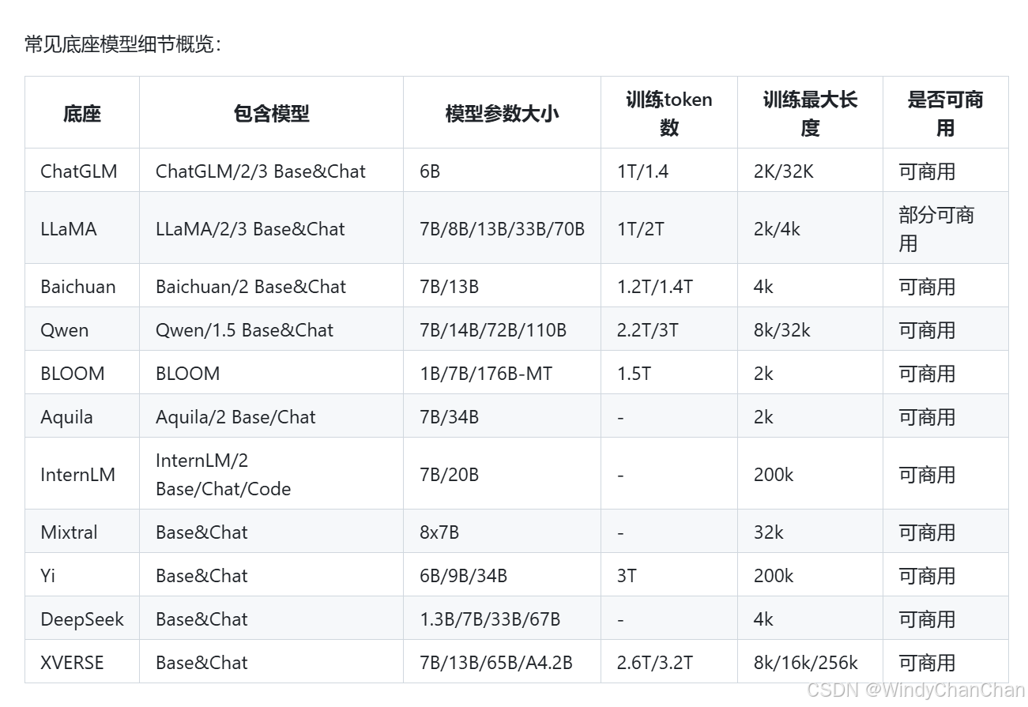This screenshot has width=1028, height=707.
Task: Select the InternLM row name cell
Action: coord(82,474)
